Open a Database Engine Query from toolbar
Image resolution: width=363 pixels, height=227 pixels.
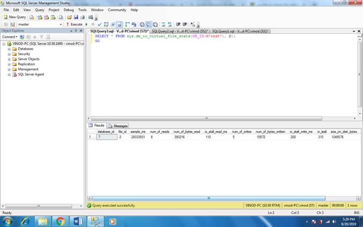click(x=32, y=17)
